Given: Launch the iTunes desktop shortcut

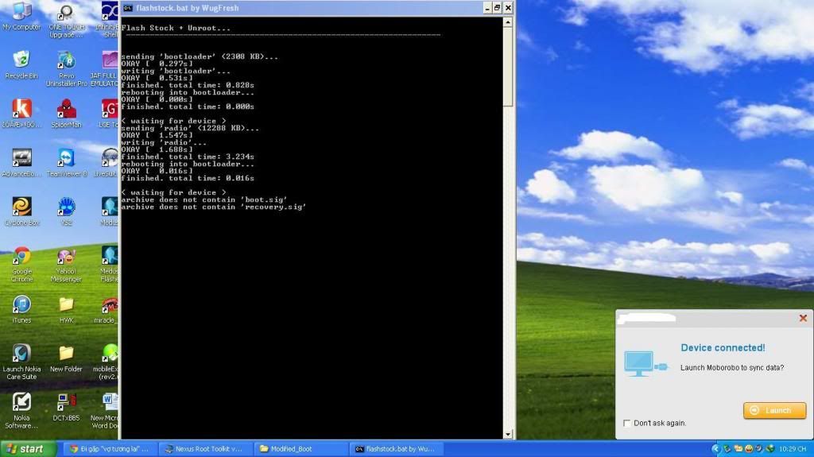Looking at the screenshot, I should pos(21,309).
